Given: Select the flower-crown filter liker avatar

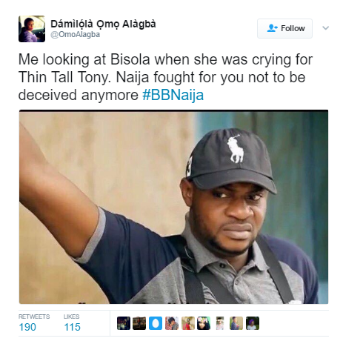Looking at the screenshot, I should (x=204, y=323).
